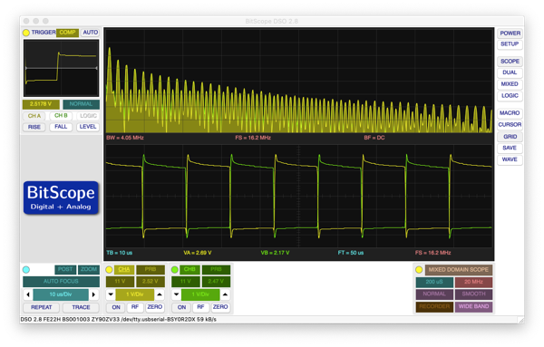Click the TRACE capture button
Viewport: 544px width, 347px height.
click(81, 307)
